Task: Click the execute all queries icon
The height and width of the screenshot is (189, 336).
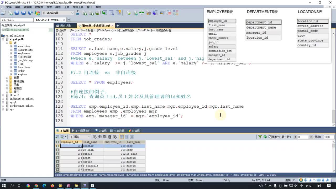Action: point(23,13)
